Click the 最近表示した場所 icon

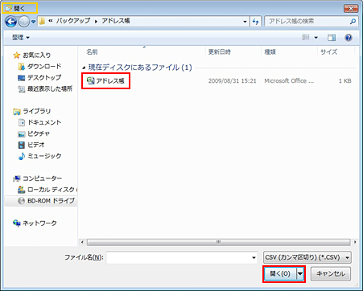click(21, 89)
